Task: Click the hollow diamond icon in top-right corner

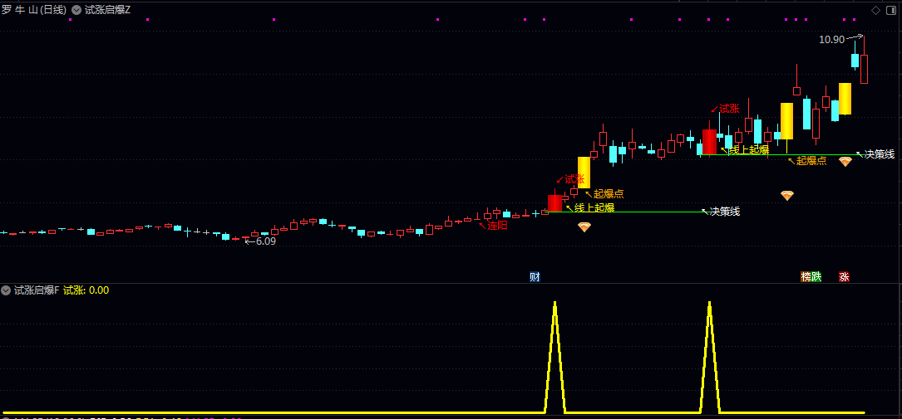Action: 875,10
